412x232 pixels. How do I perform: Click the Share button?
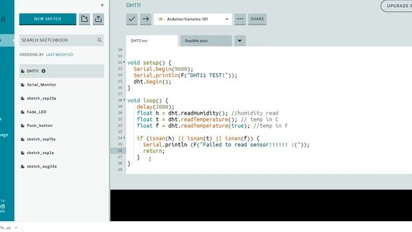(x=257, y=19)
